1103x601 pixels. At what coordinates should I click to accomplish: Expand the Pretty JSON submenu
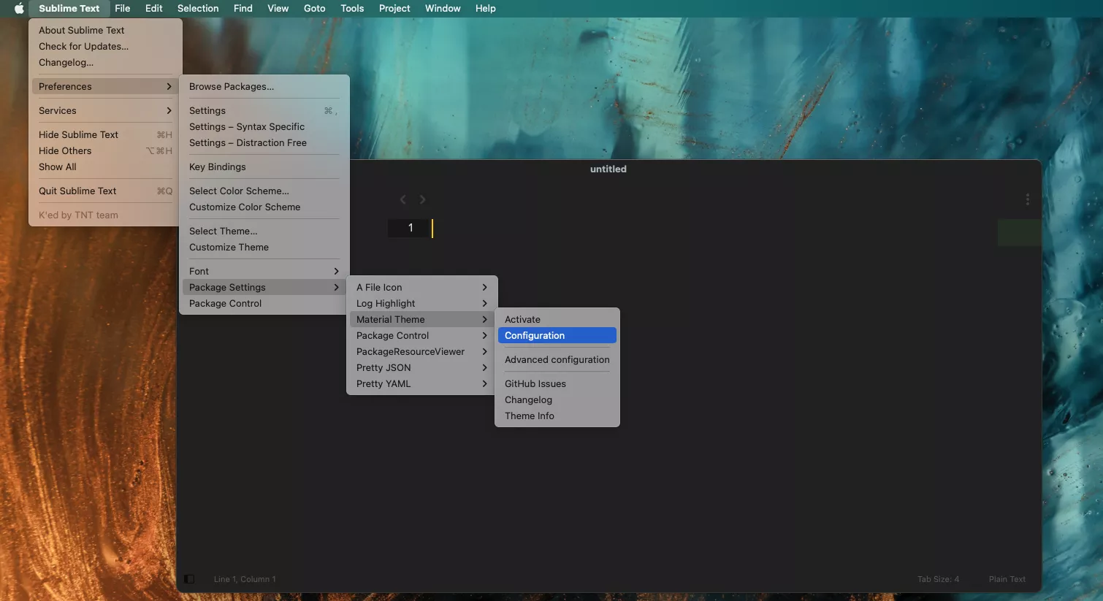click(x=421, y=368)
